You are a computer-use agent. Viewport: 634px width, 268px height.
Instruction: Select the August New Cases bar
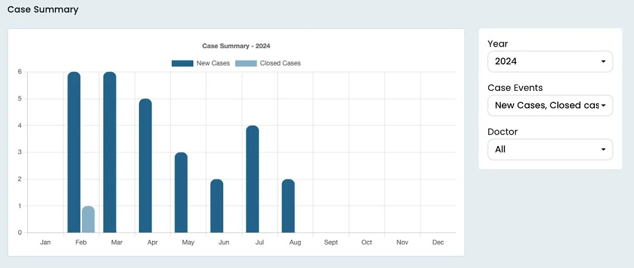288,206
